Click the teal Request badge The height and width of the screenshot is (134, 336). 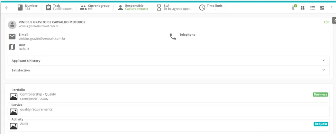pyautogui.click(x=321, y=124)
